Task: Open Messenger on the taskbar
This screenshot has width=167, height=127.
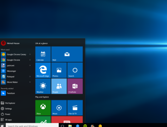Action: click(x=77, y=126)
